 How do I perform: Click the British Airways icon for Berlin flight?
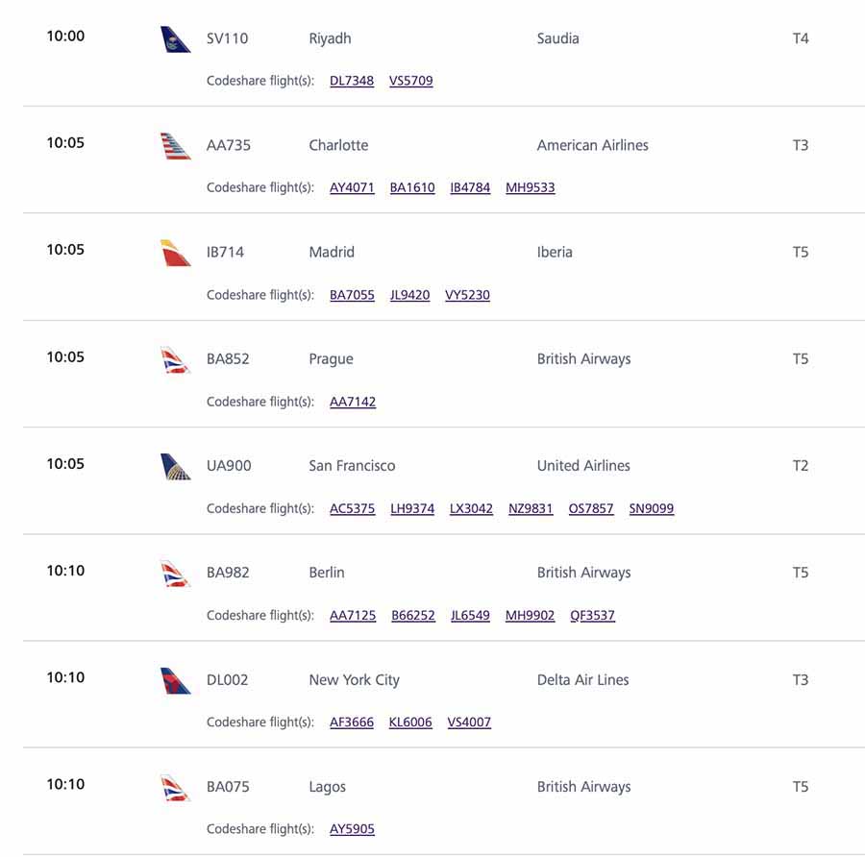[176, 574]
